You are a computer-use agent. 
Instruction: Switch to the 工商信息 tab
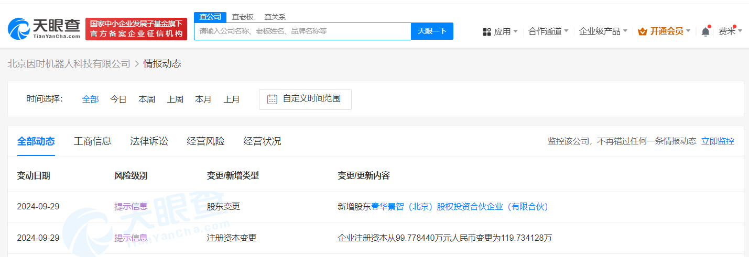tap(93, 141)
